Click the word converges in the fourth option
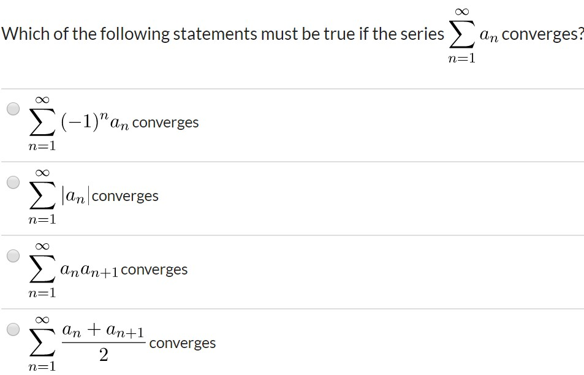The width and height of the screenshot is (584, 375). pyautogui.click(x=182, y=343)
